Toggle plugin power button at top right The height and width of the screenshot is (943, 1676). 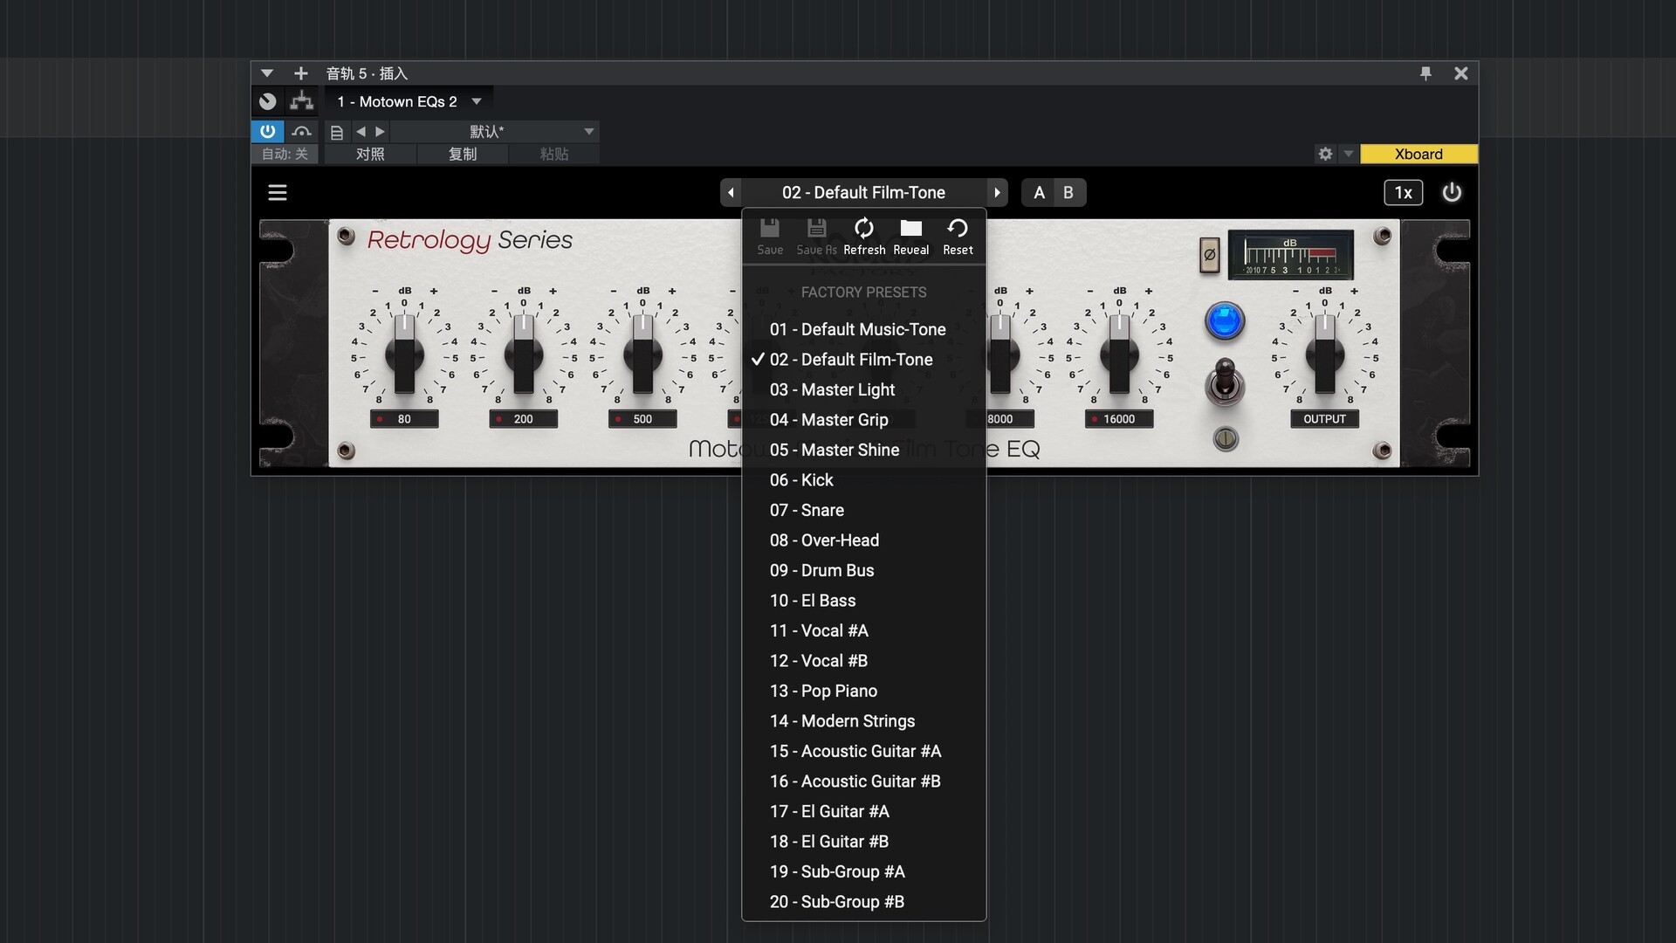(x=1452, y=192)
